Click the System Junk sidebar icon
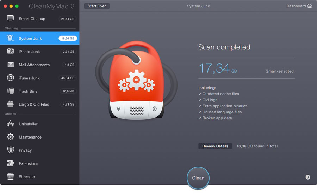Screen dimensions: 317x194 click(10, 38)
